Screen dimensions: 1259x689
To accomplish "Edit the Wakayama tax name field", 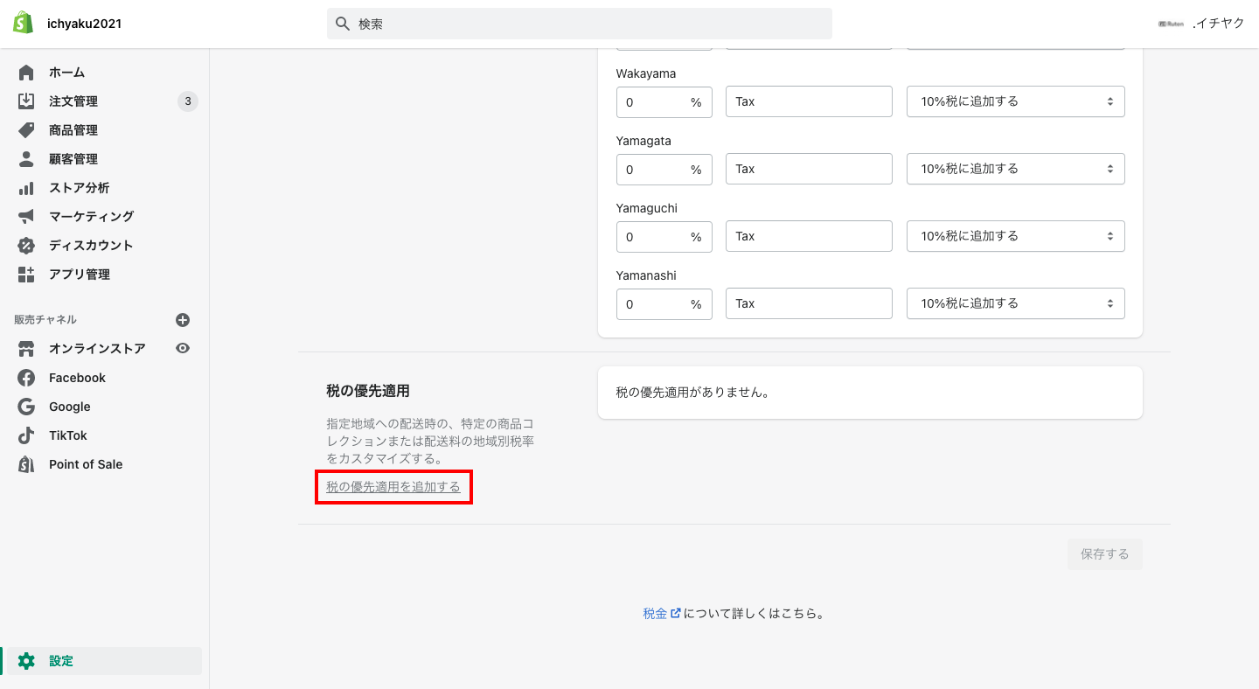I will [x=809, y=101].
